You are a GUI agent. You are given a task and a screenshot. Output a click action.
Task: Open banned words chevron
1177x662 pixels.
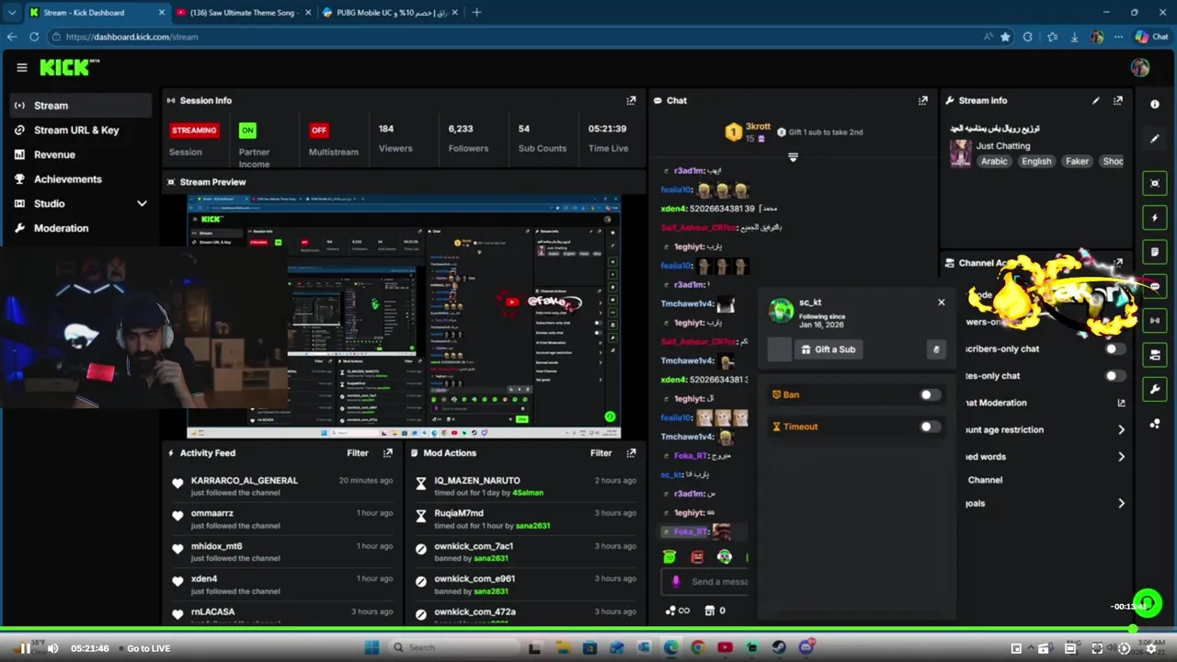click(x=1121, y=457)
